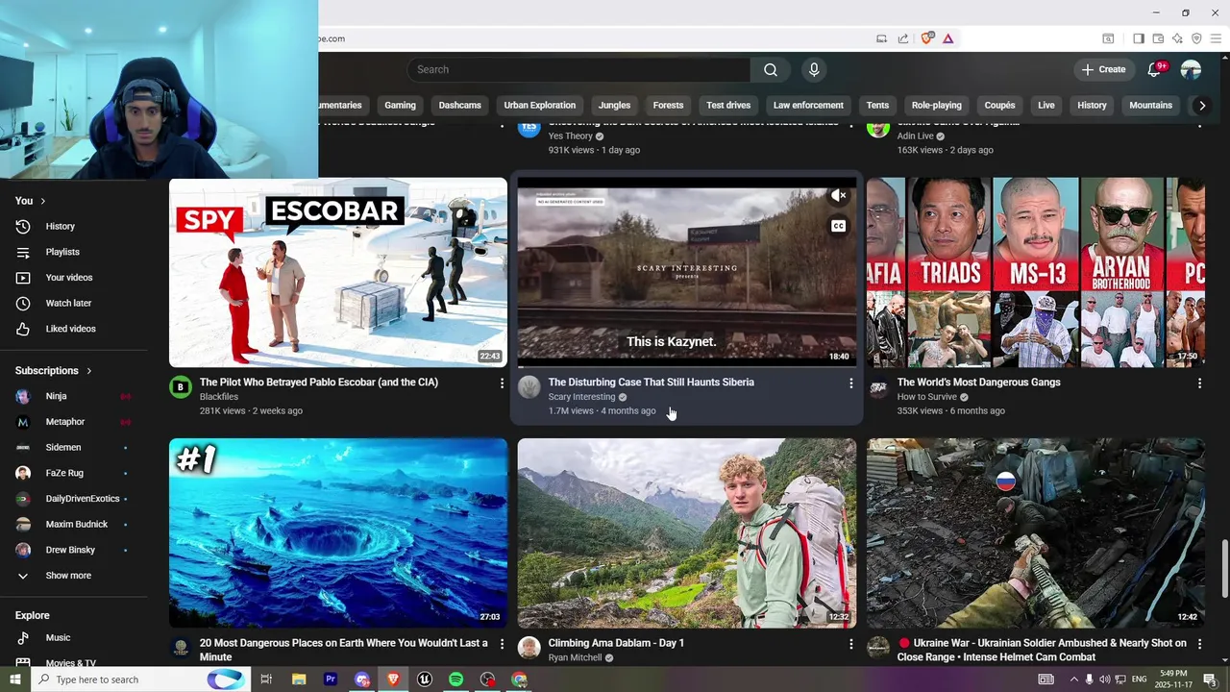This screenshot has width=1230, height=692.
Task: Click the YouTube search magnifier button
Action: (770, 69)
